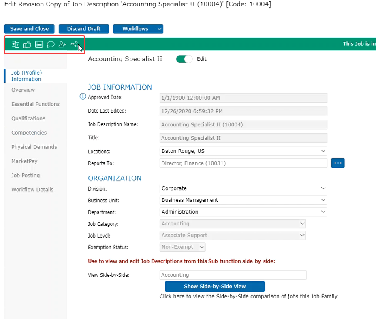Open the comments speech bubble icon
The height and width of the screenshot is (319, 376).
(51, 45)
